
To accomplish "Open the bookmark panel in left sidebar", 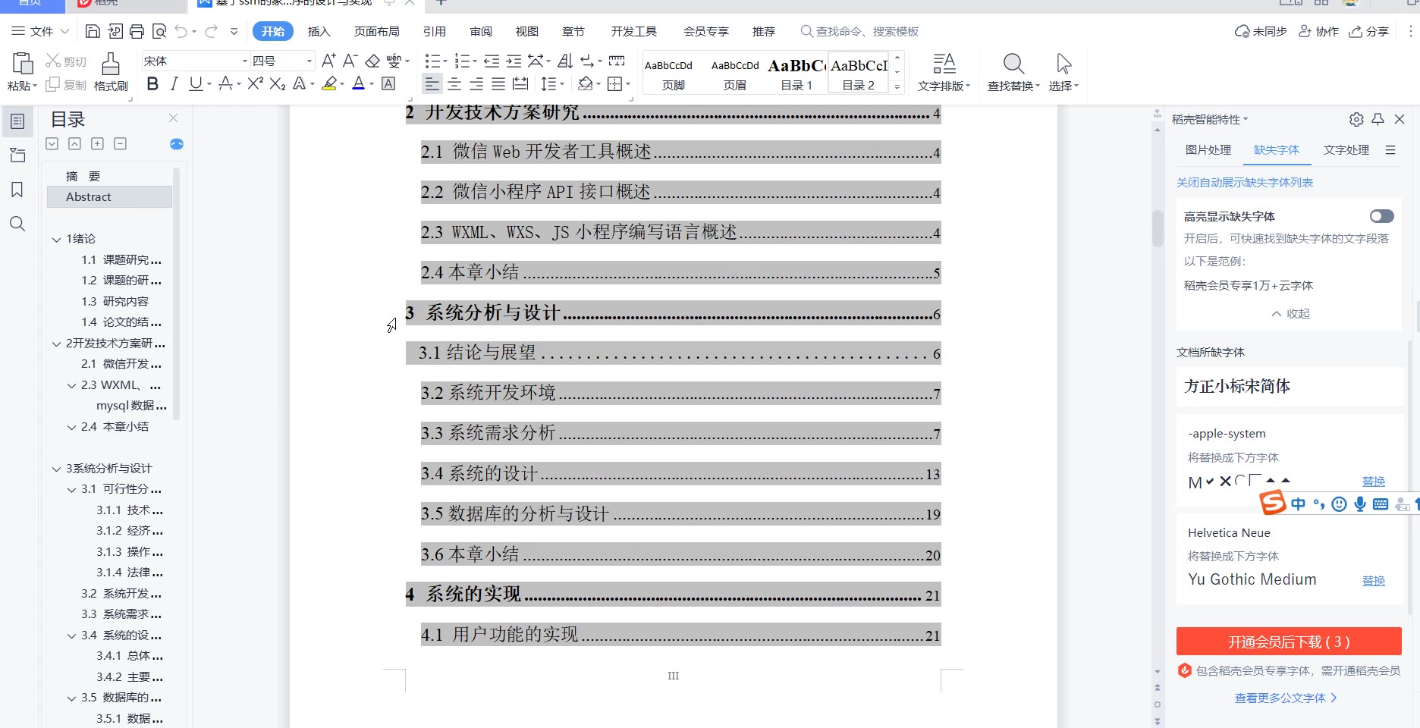I will (x=17, y=190).
